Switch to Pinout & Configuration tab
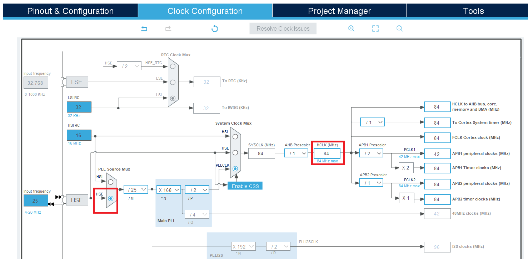This screenshot has width=528, height=261. pos(70,11)
